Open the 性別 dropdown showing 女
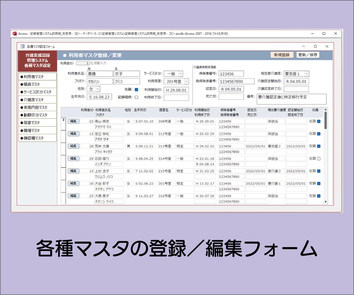The image size is (354, 295). click(98, 89)
